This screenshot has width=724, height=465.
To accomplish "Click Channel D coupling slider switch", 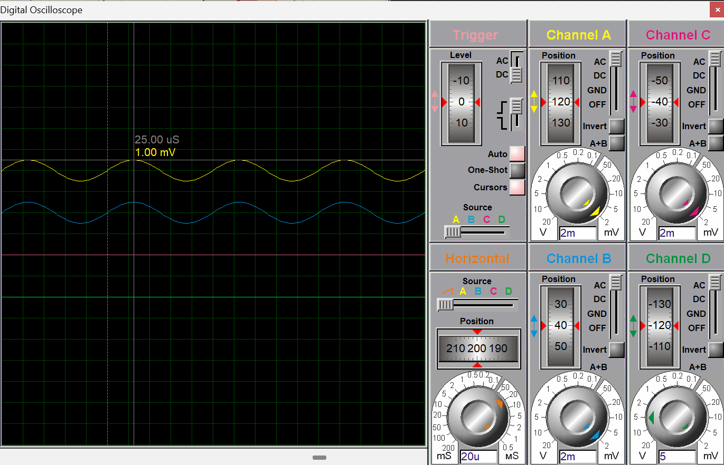I will [x=714, y=306].
